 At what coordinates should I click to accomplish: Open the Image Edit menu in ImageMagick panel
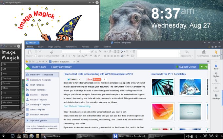click(x=10, y=98)
